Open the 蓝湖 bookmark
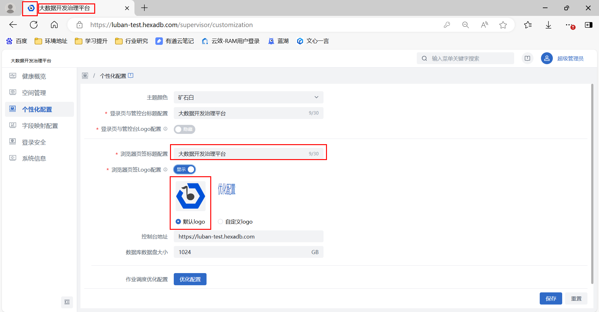Screen dimensions: 599x312 click(x=279, y=41)
